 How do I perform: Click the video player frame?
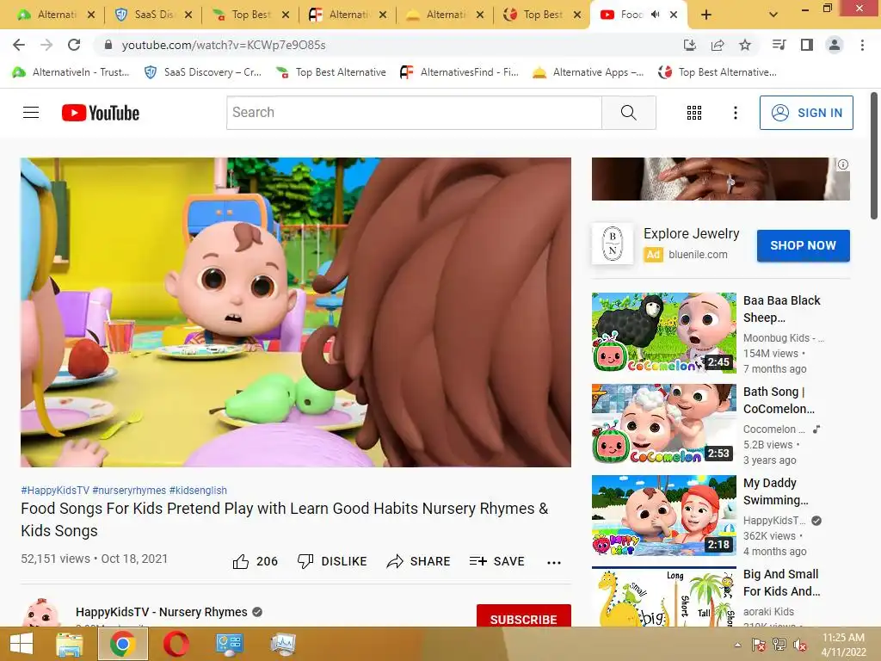pyautogui.click(x=296, y=312)
